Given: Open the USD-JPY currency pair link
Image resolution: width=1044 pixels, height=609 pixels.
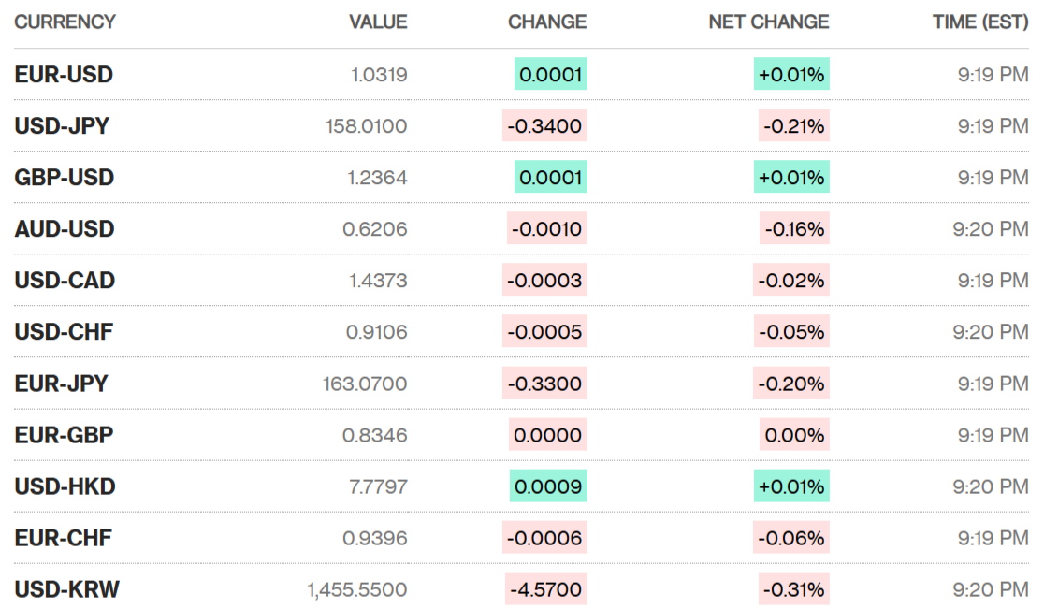Looking at the screenshot, I should click(x=62, y=126).
